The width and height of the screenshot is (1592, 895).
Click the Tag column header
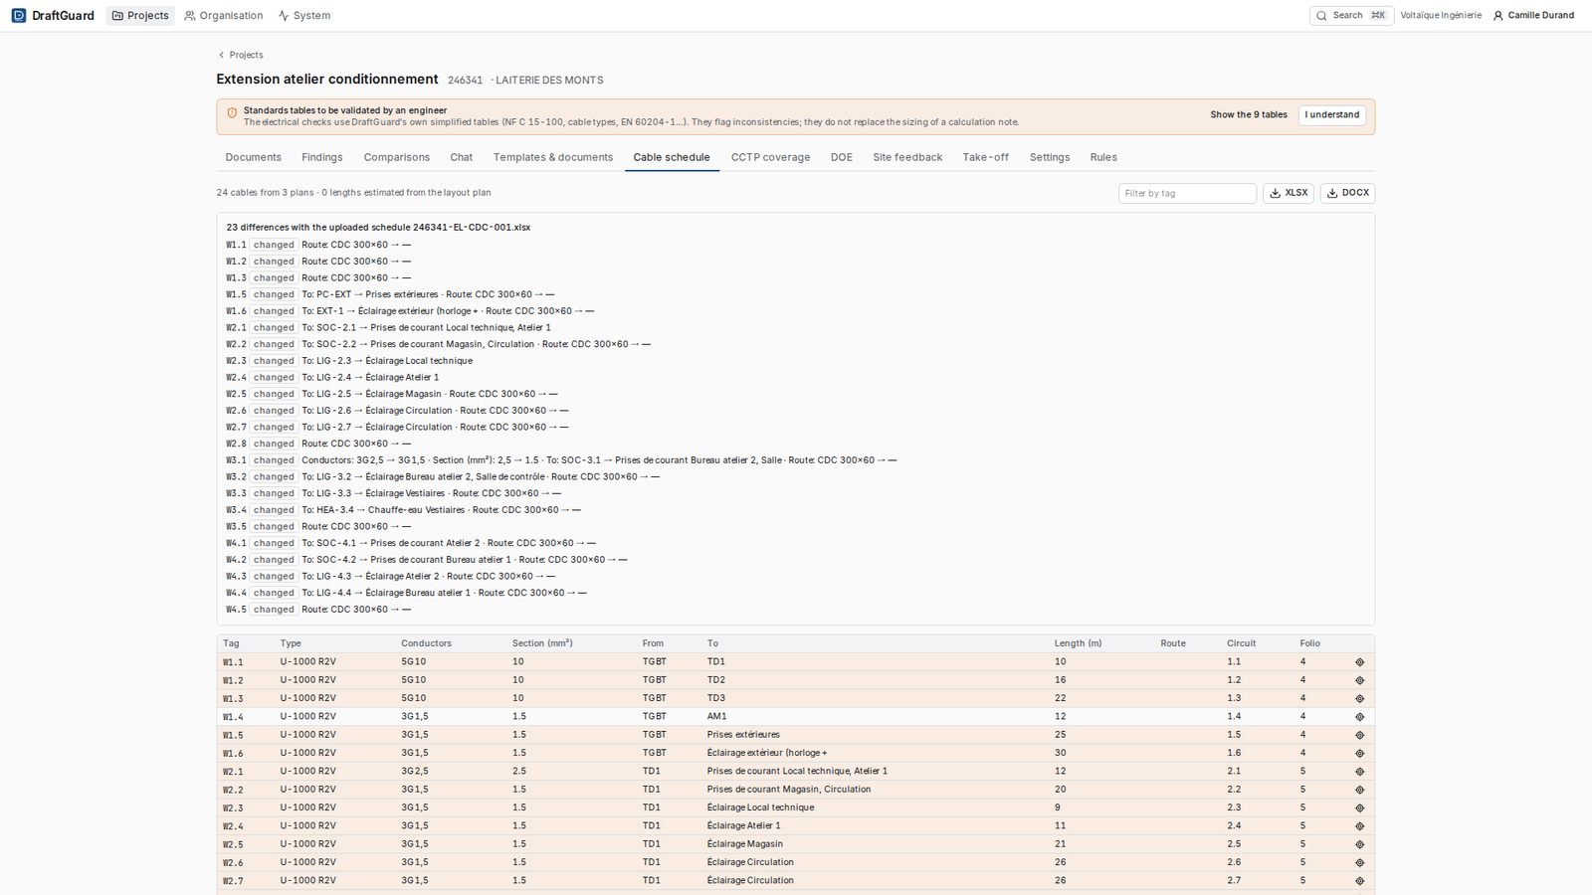[231, 643]
